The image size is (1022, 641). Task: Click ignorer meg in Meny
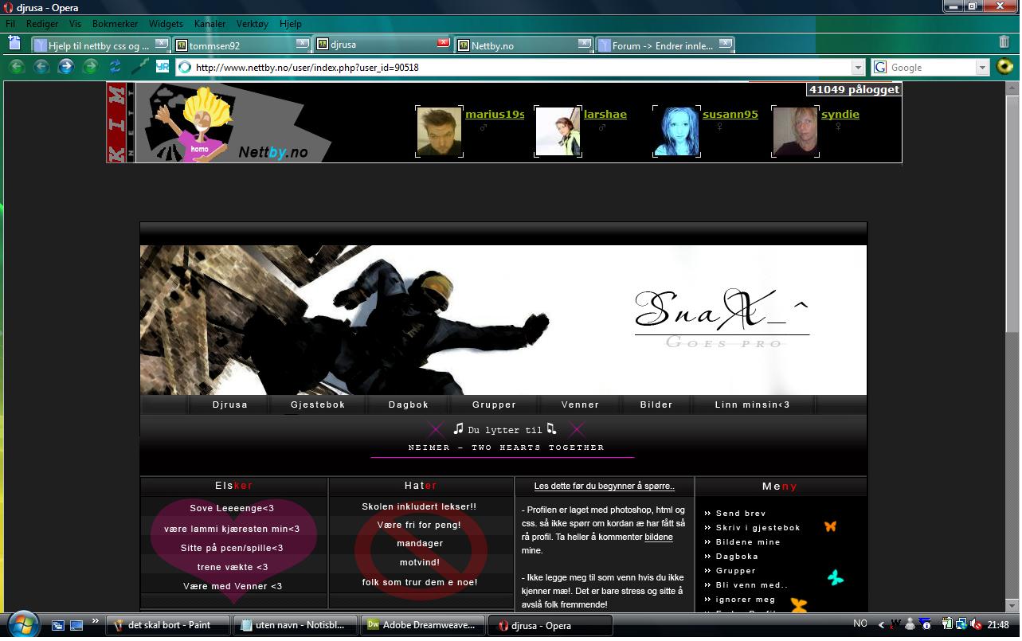[x=746, y=600]
